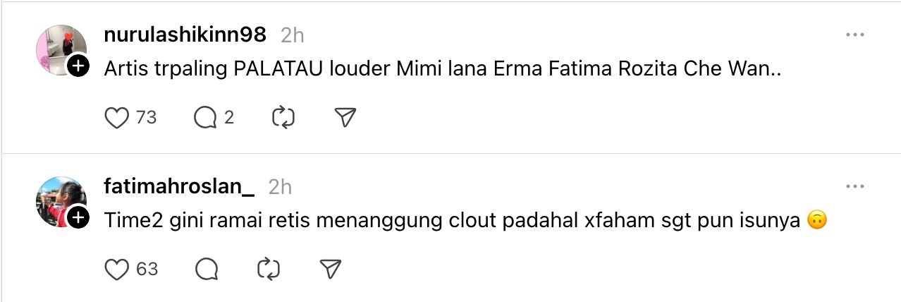The width and height of the screenshot is (901, 302).
Task: View nurulashikinn98 profile picture
Action: point(59,48)
